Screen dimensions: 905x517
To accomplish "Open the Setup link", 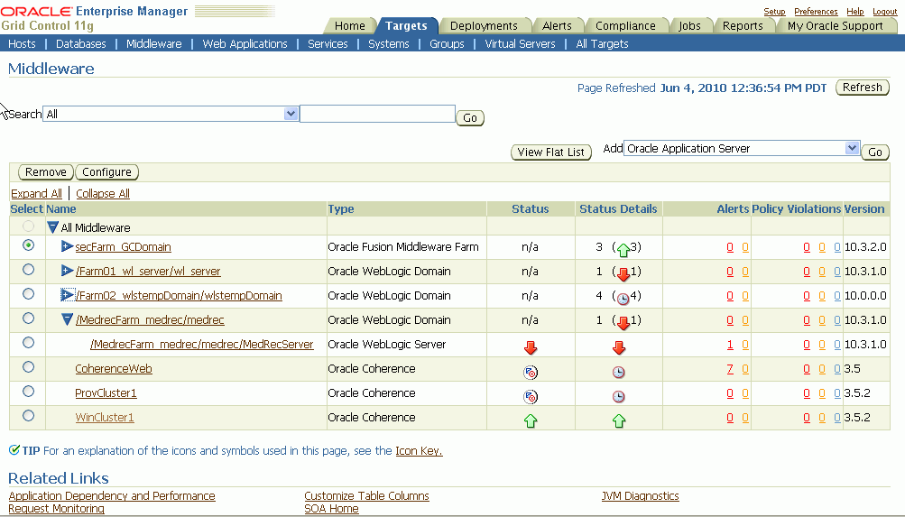I will (774, 12).
